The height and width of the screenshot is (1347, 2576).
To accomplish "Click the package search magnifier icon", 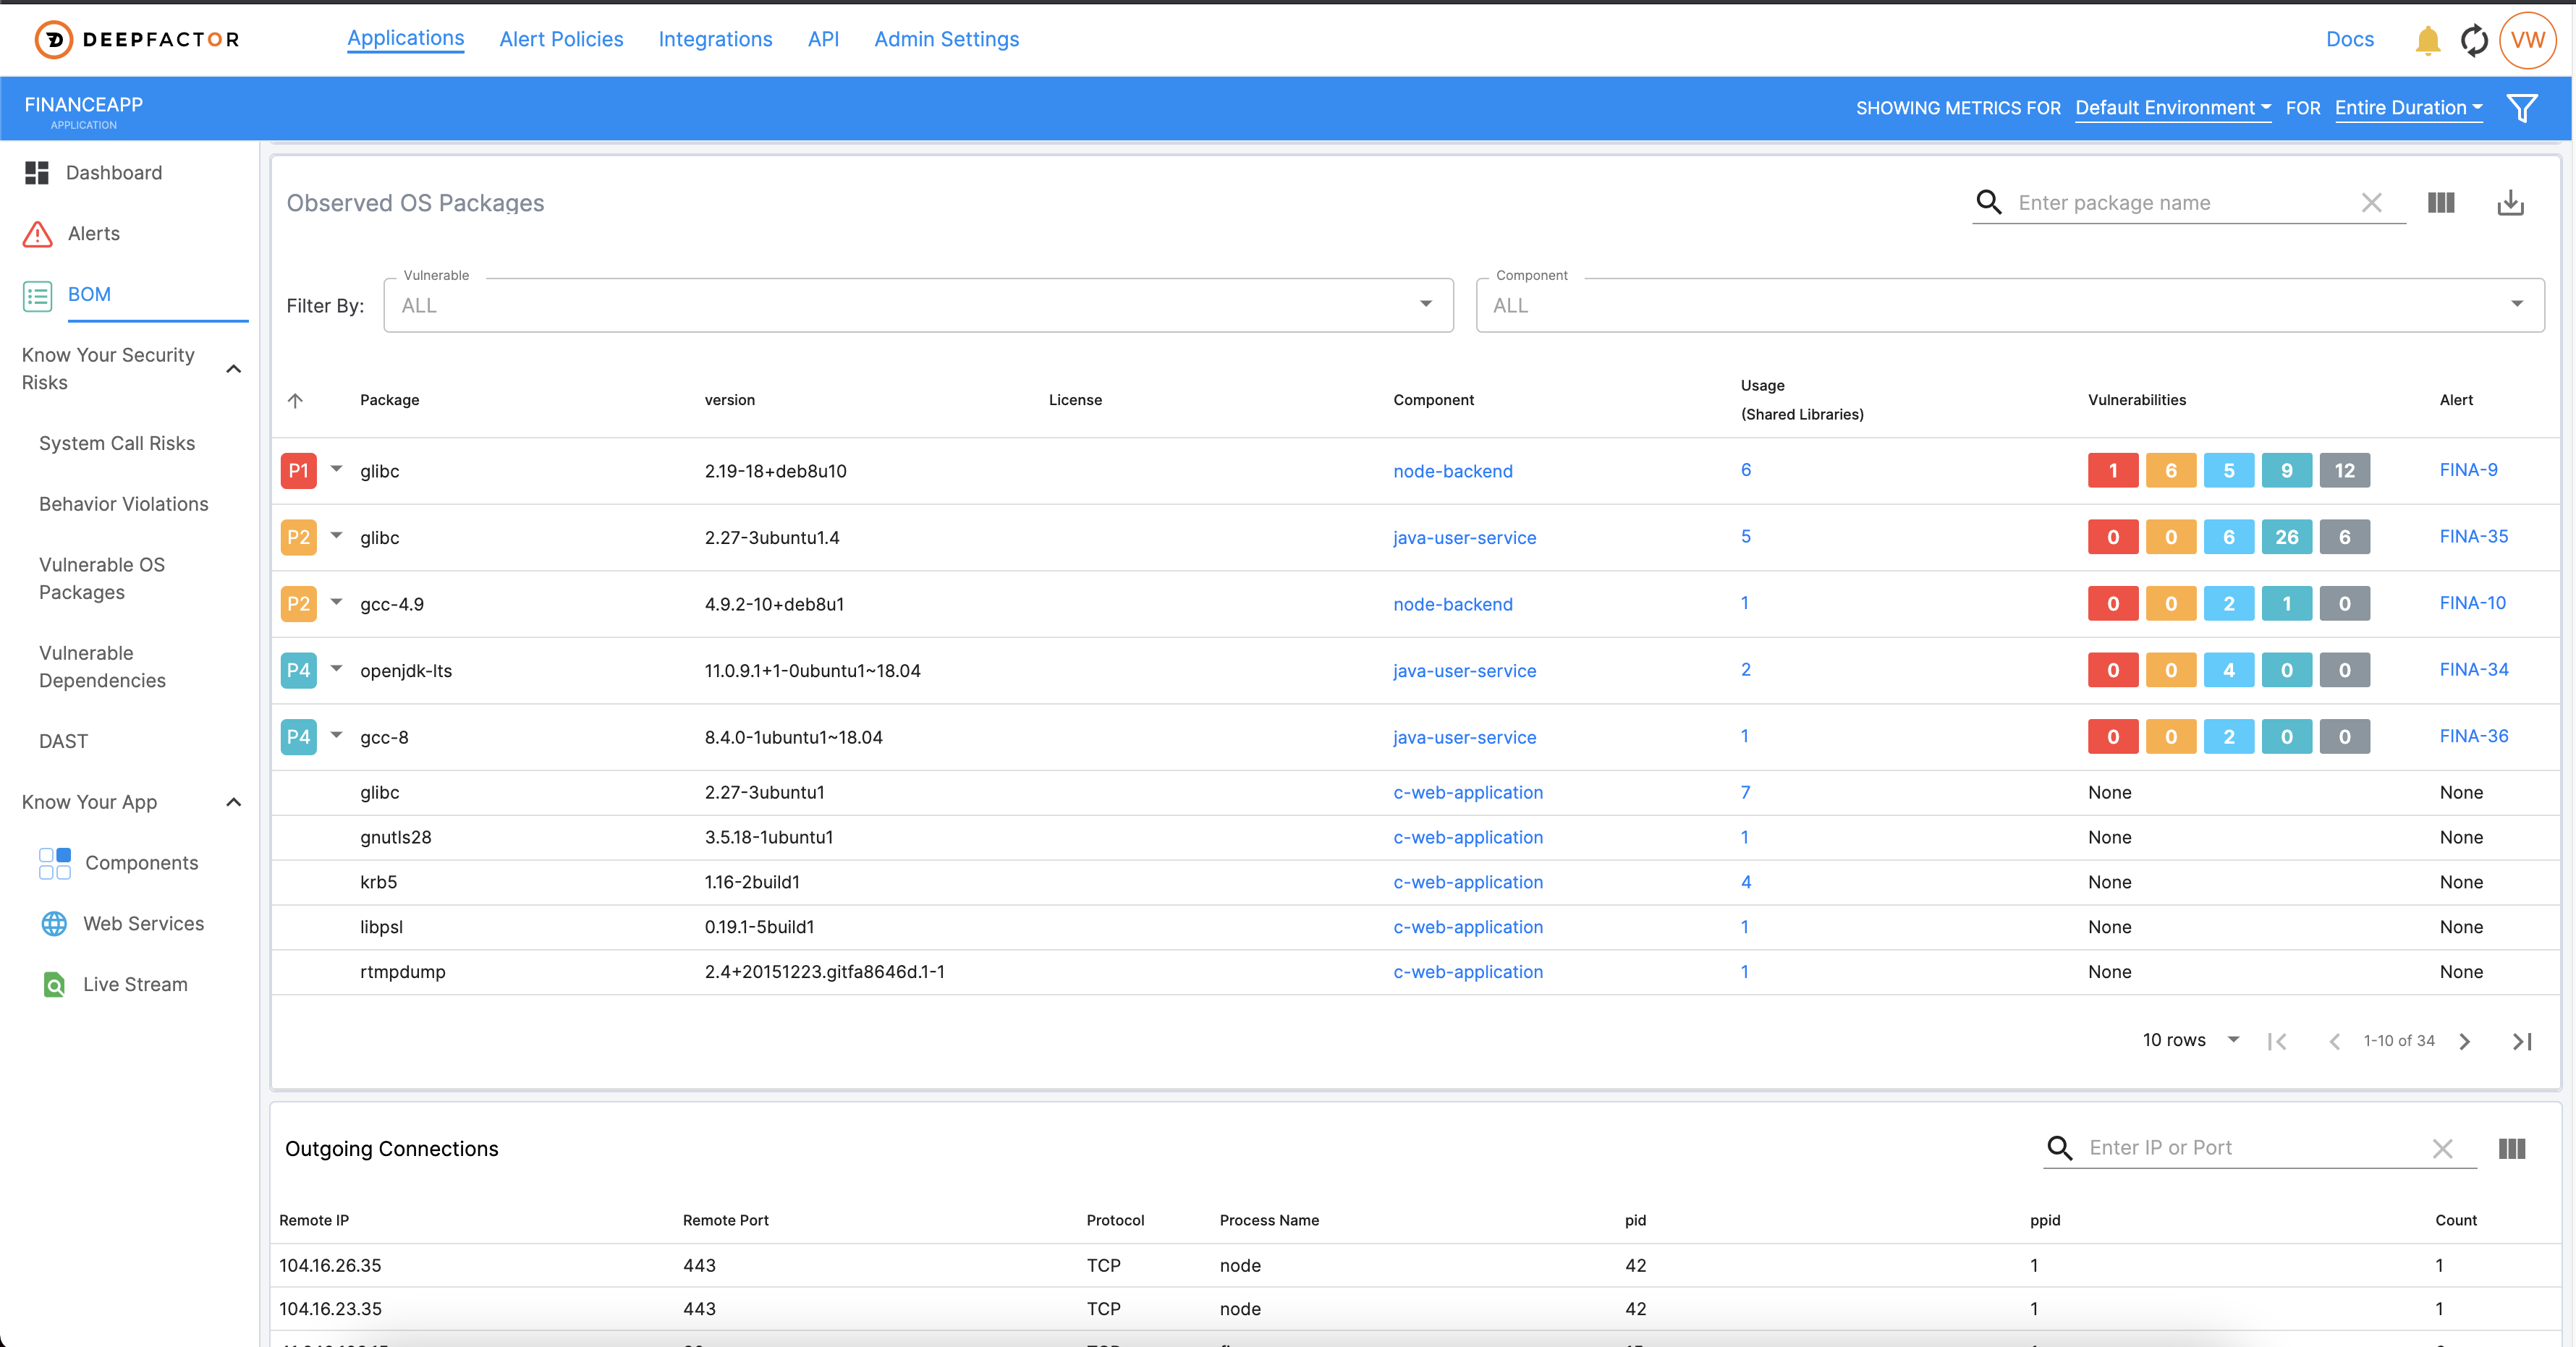I will click(1989, 203).
